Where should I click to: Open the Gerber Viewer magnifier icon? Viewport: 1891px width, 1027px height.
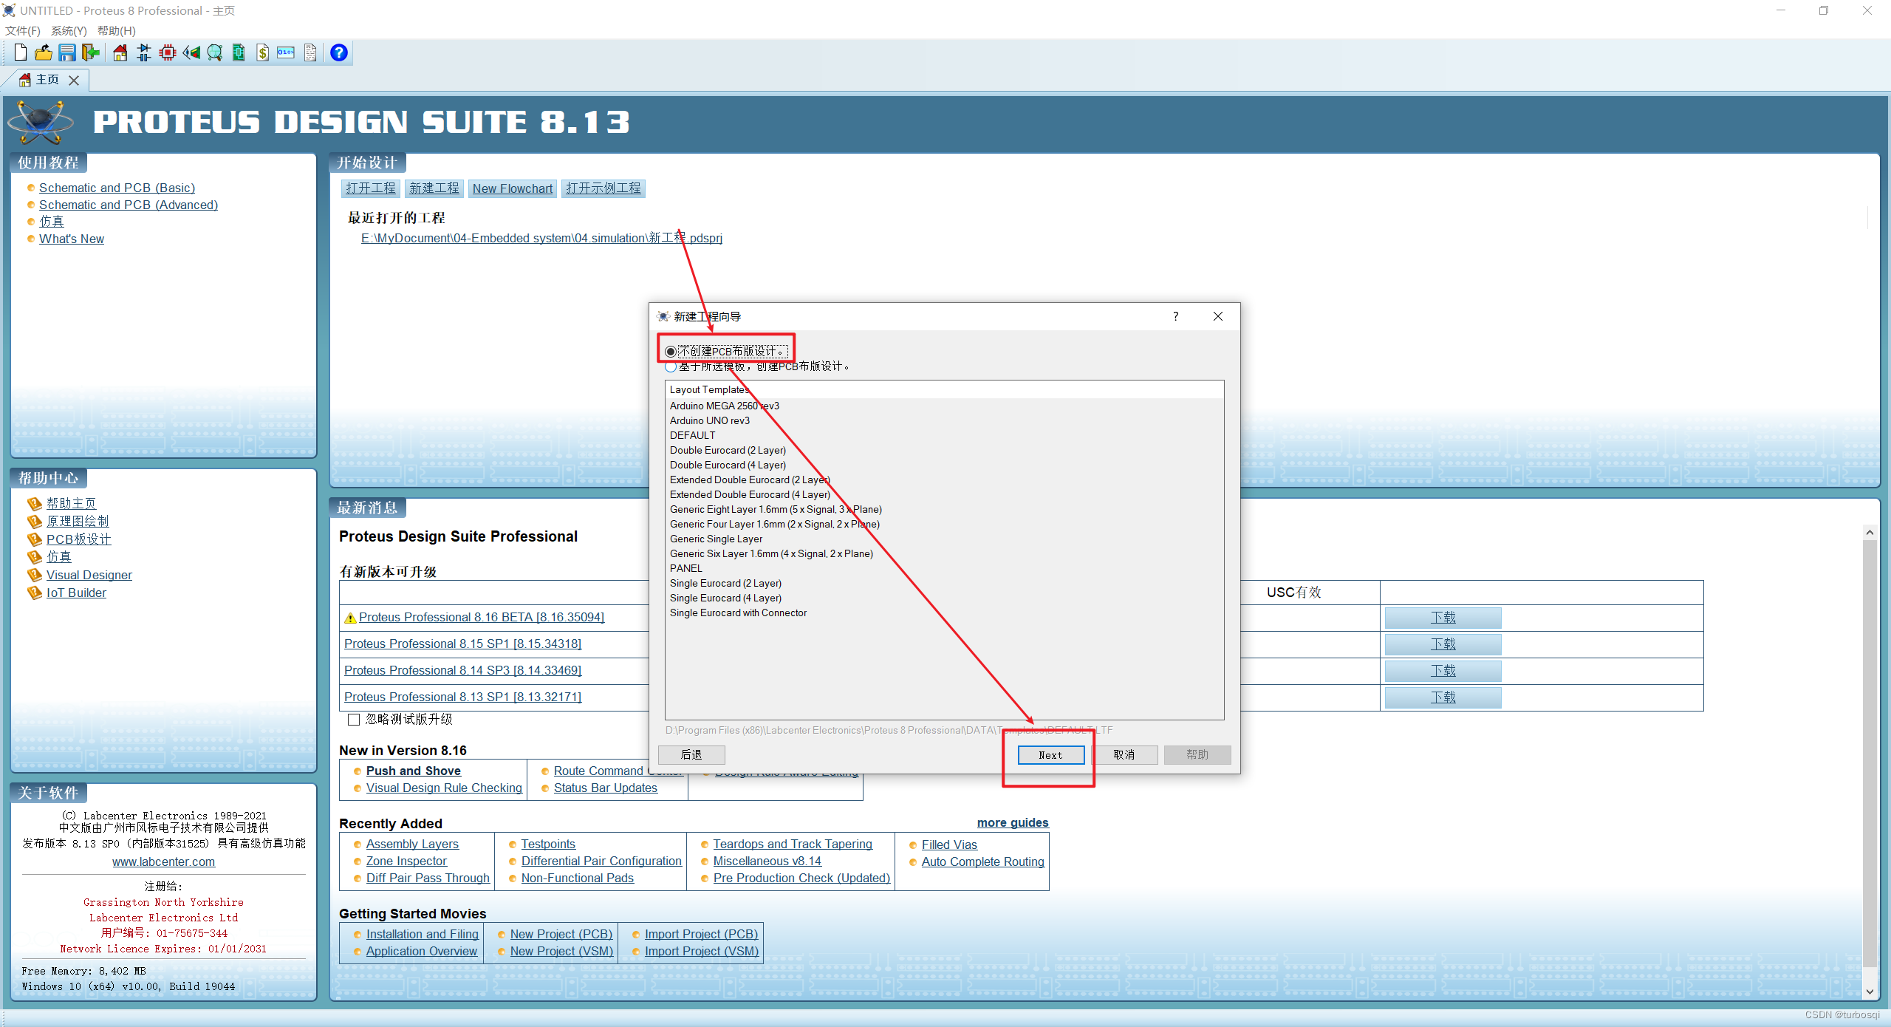(215, 52)
